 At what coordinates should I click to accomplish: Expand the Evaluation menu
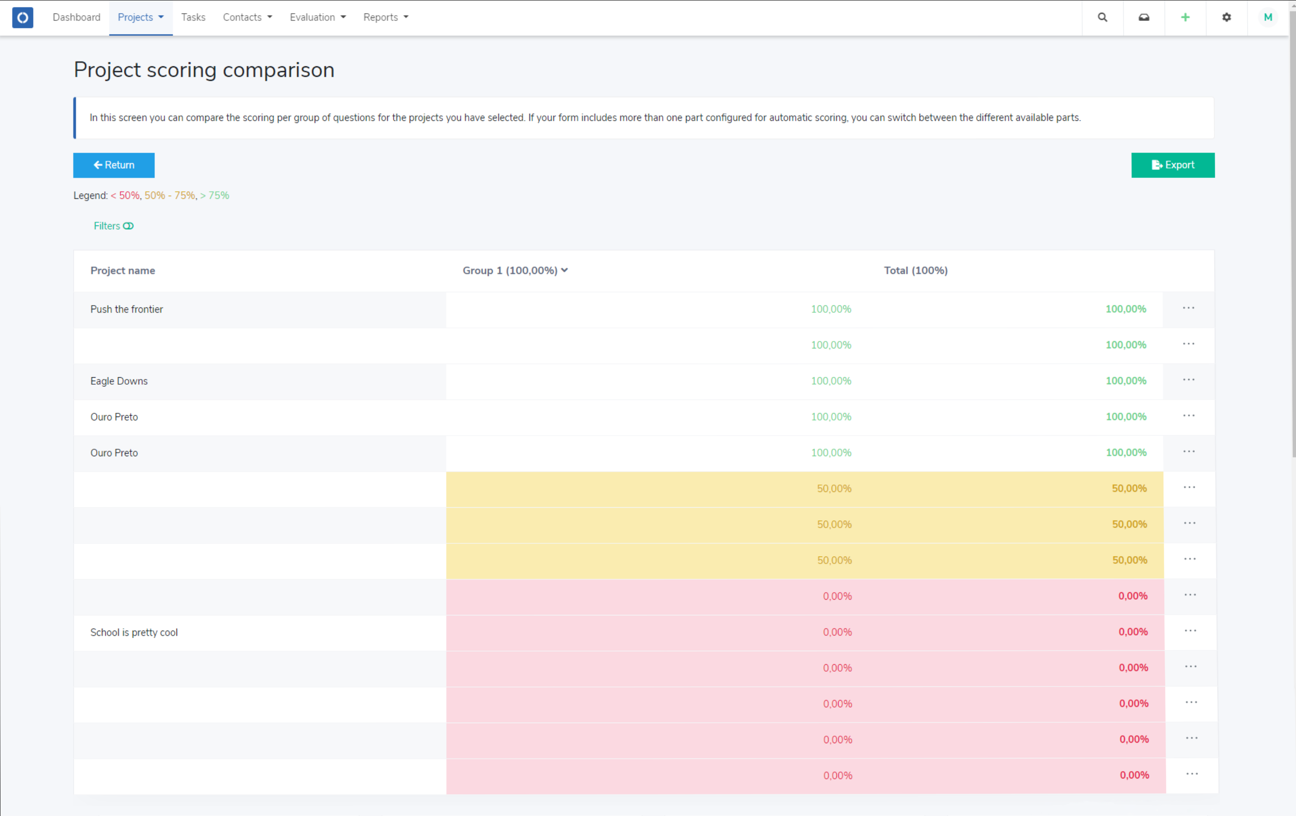[x=317, y=17]
